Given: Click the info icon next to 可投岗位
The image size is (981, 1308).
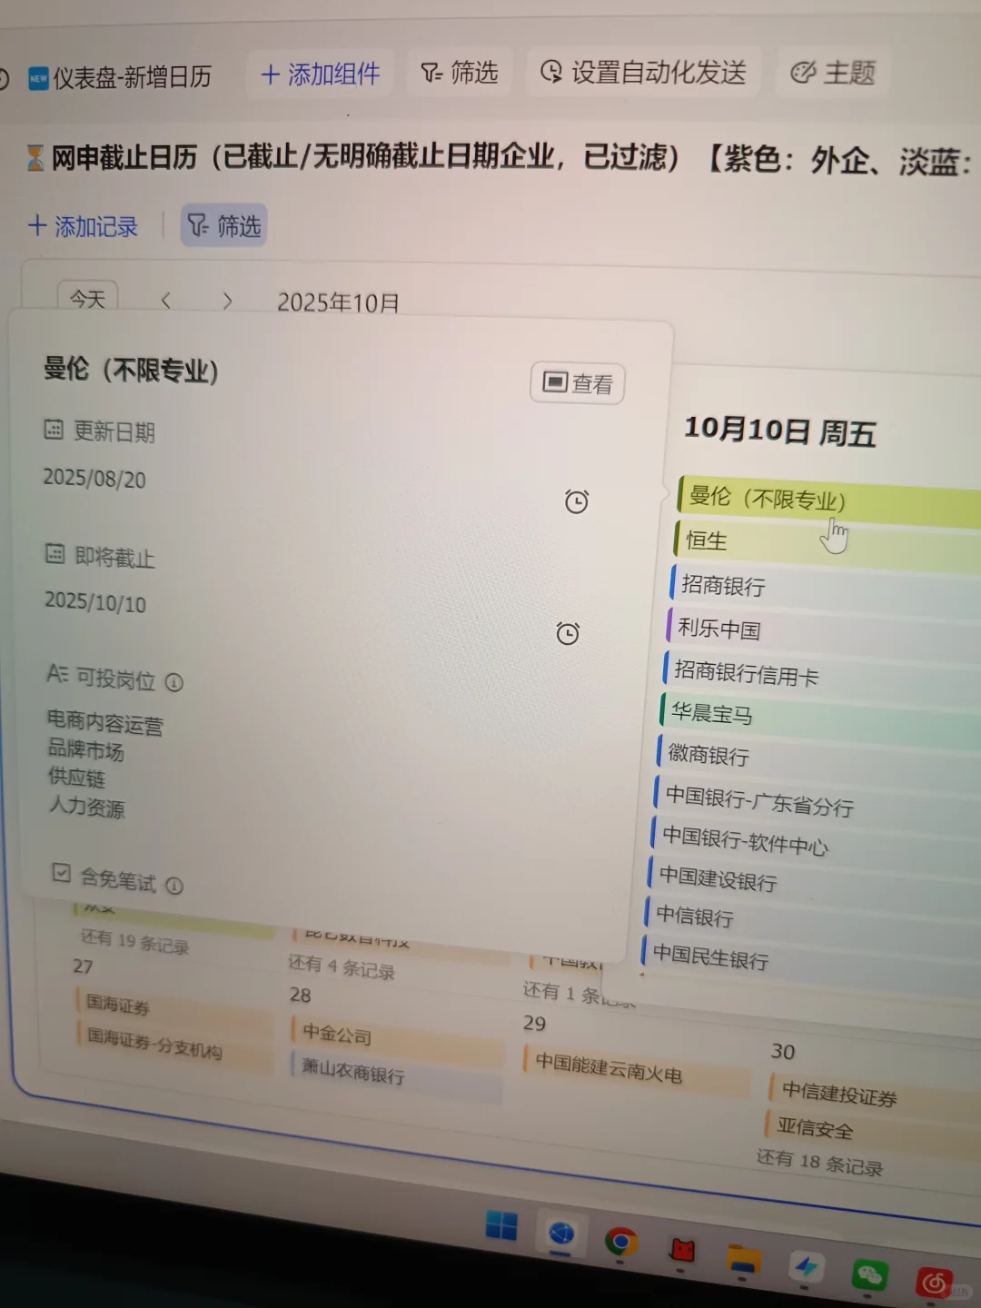Looking at the screenshot, I should click(x=174, y=682).
